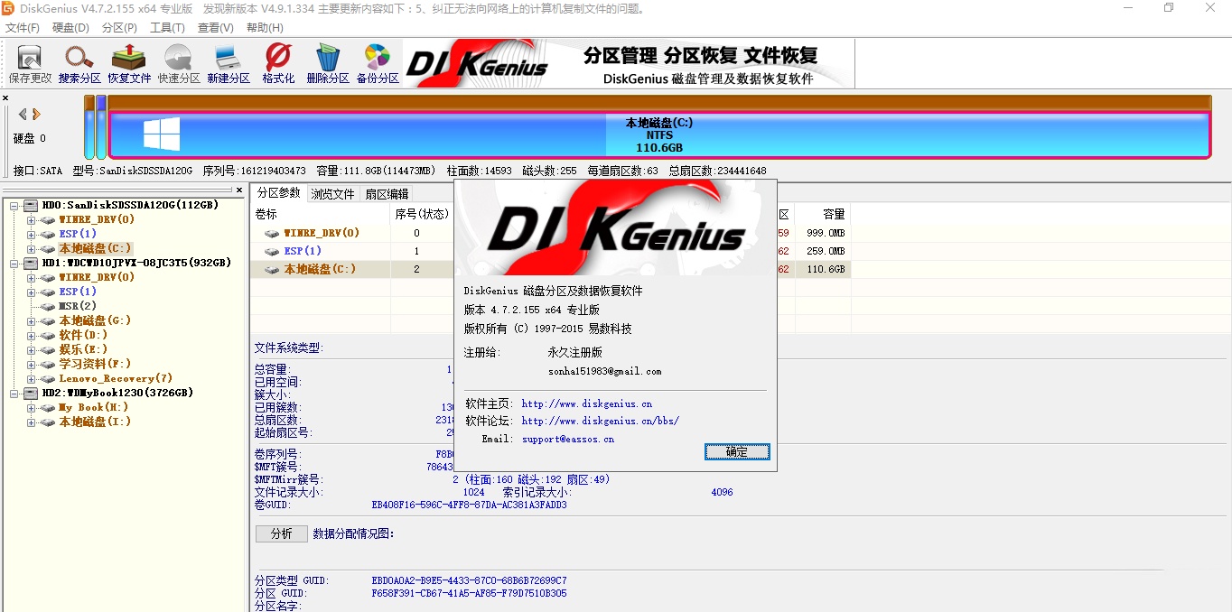Select MSR(2) in the disk tree

click(78, 306)
